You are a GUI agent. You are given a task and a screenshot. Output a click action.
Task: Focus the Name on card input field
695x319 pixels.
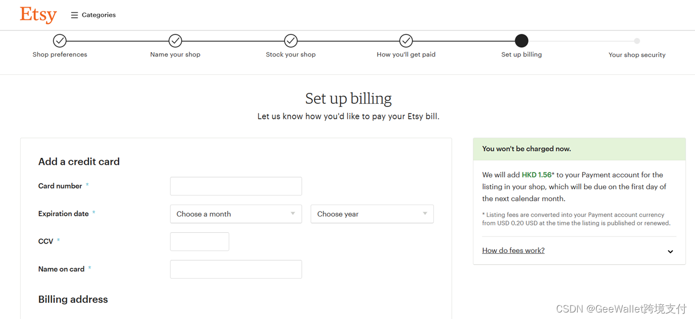click(236, 269)
